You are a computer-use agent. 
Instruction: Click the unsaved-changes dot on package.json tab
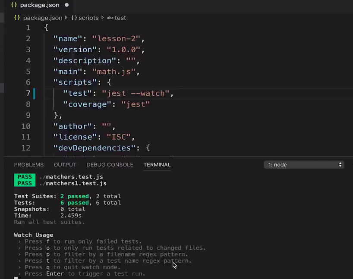[x=66, y=5]
